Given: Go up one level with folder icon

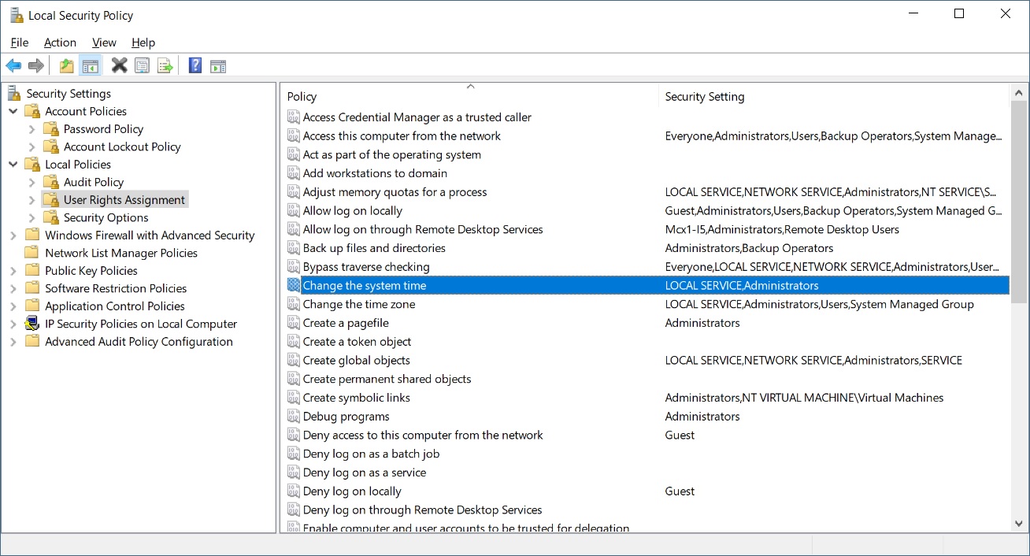Looking at the screenshot, I should (x=67, y=66).
